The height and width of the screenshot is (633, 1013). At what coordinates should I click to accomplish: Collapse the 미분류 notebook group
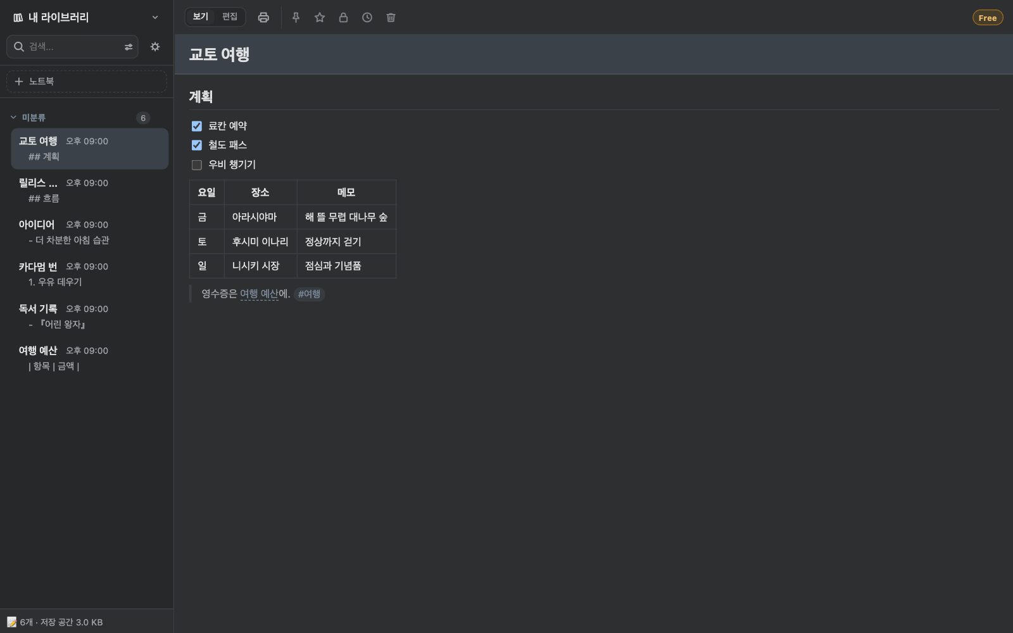point(13,118)
